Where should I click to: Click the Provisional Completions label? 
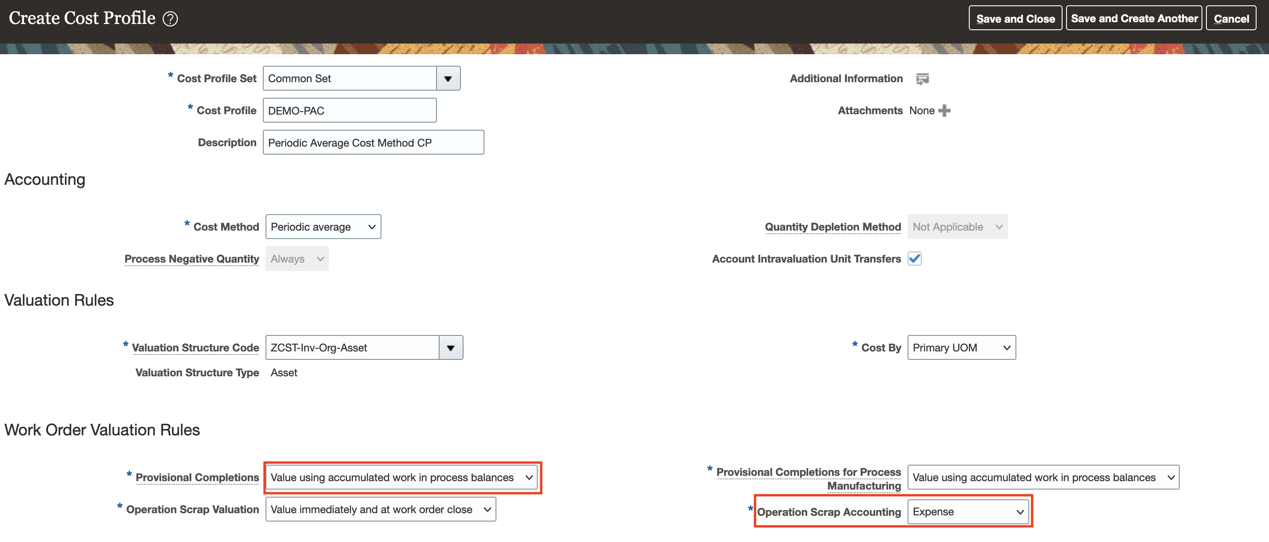pyautogui.click(x=197, y=478)
